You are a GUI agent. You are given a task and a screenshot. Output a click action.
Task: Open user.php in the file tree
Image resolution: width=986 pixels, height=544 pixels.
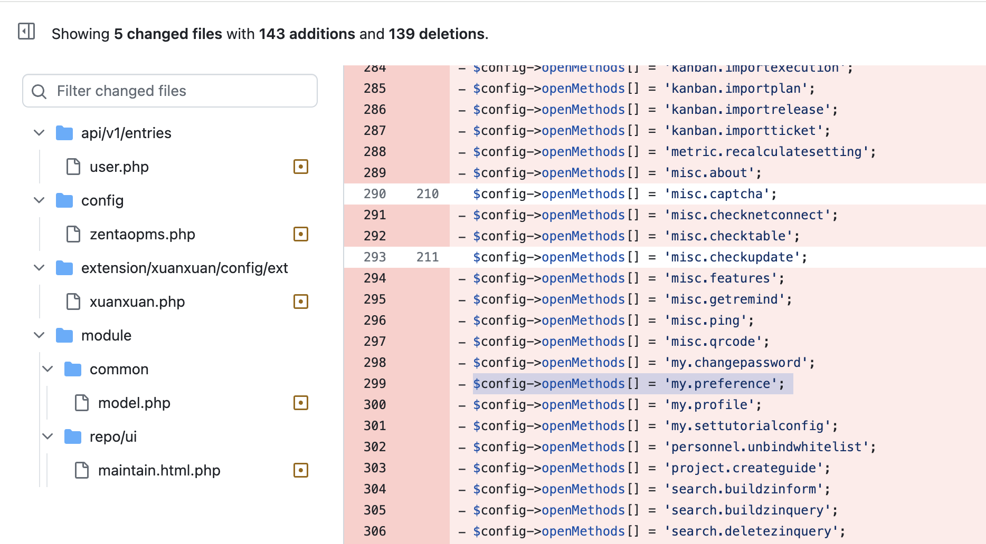pos(119,167)
